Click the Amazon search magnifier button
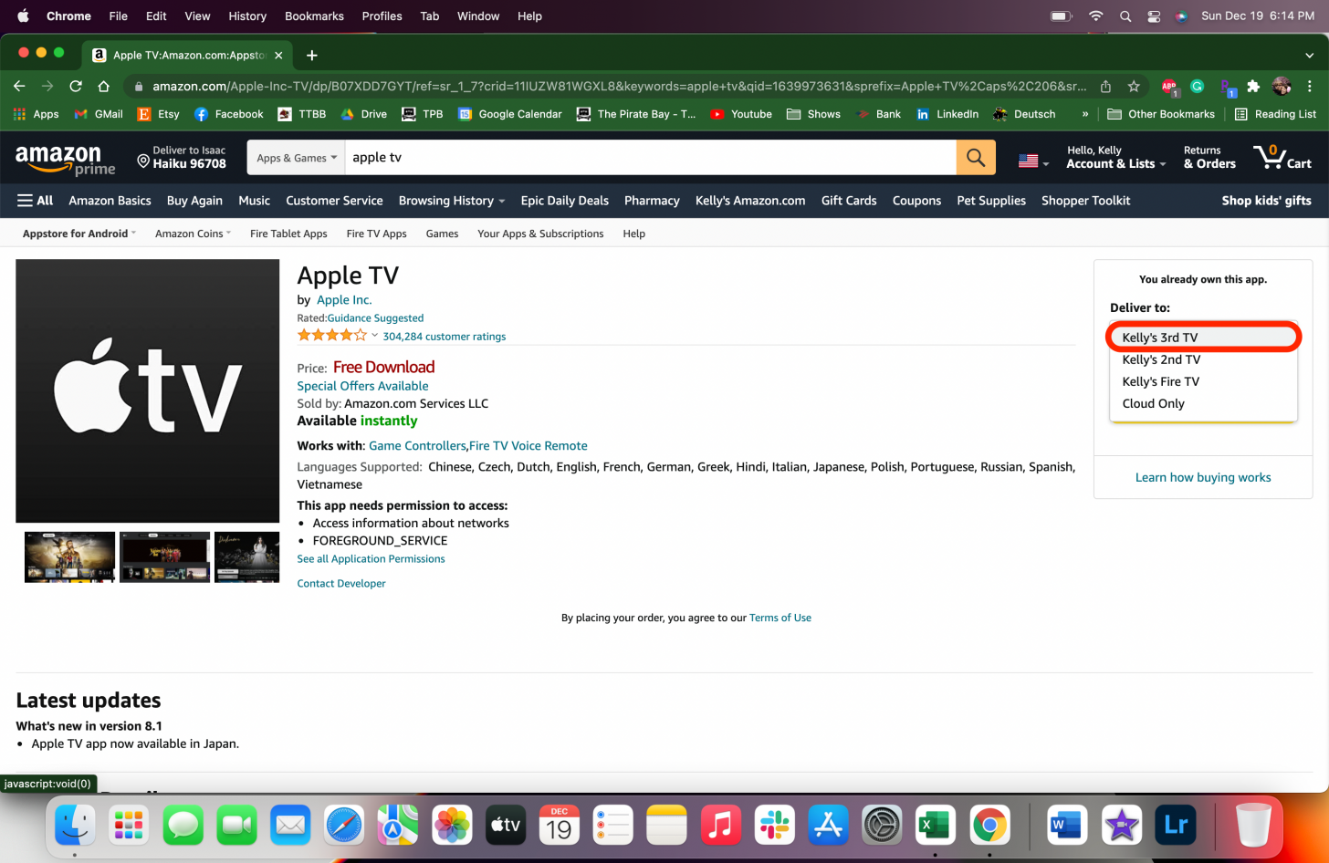The height and width of the screenshot is (863, 1329). pyautogui.click(x=976, y=158)
